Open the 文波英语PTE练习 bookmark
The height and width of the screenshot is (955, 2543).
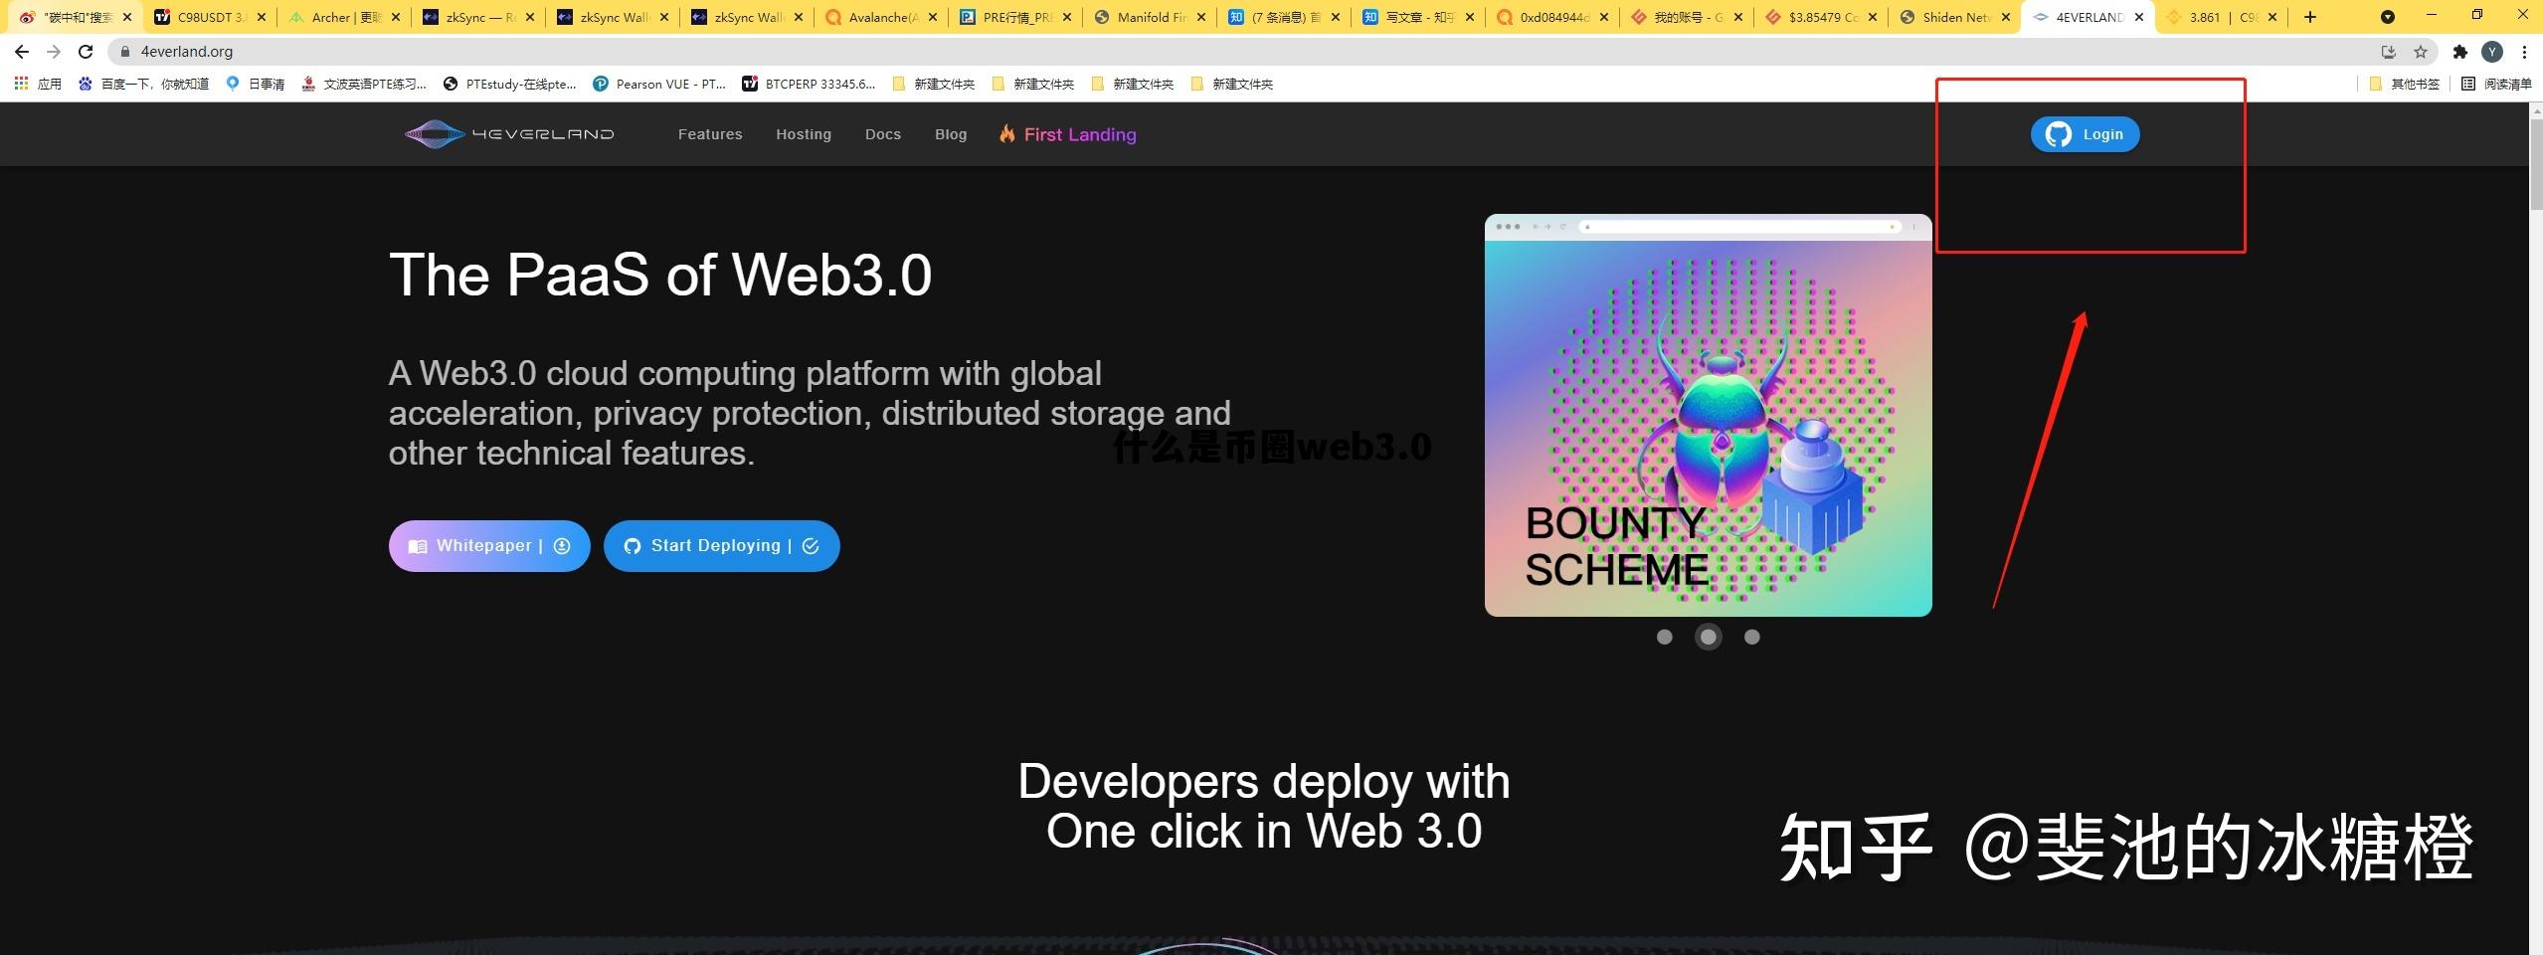click(364, 84)
